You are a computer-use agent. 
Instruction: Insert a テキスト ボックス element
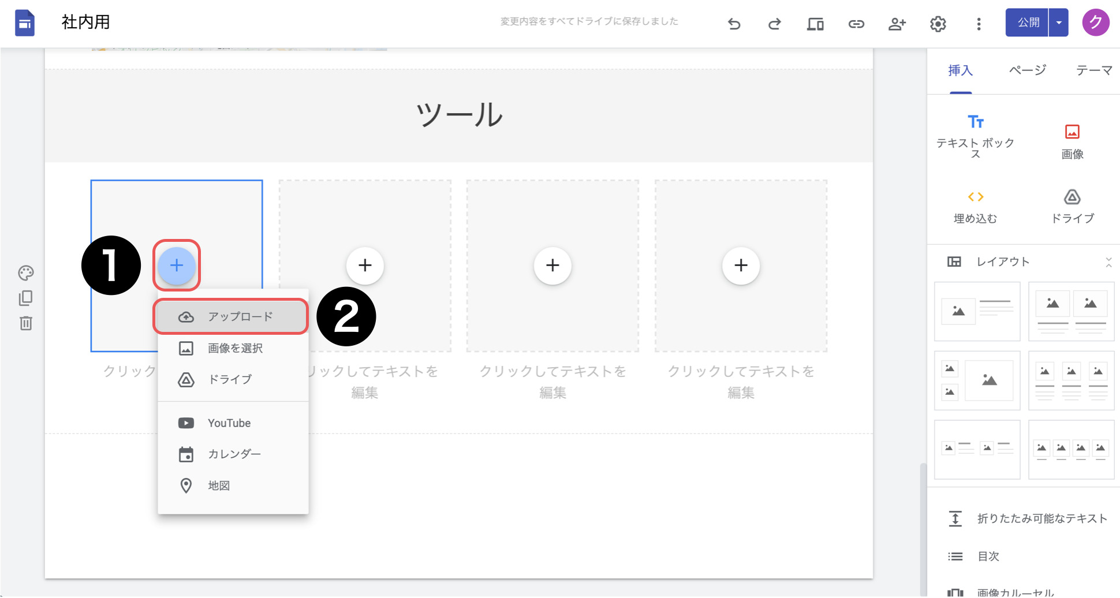click(x=975, y=136)
